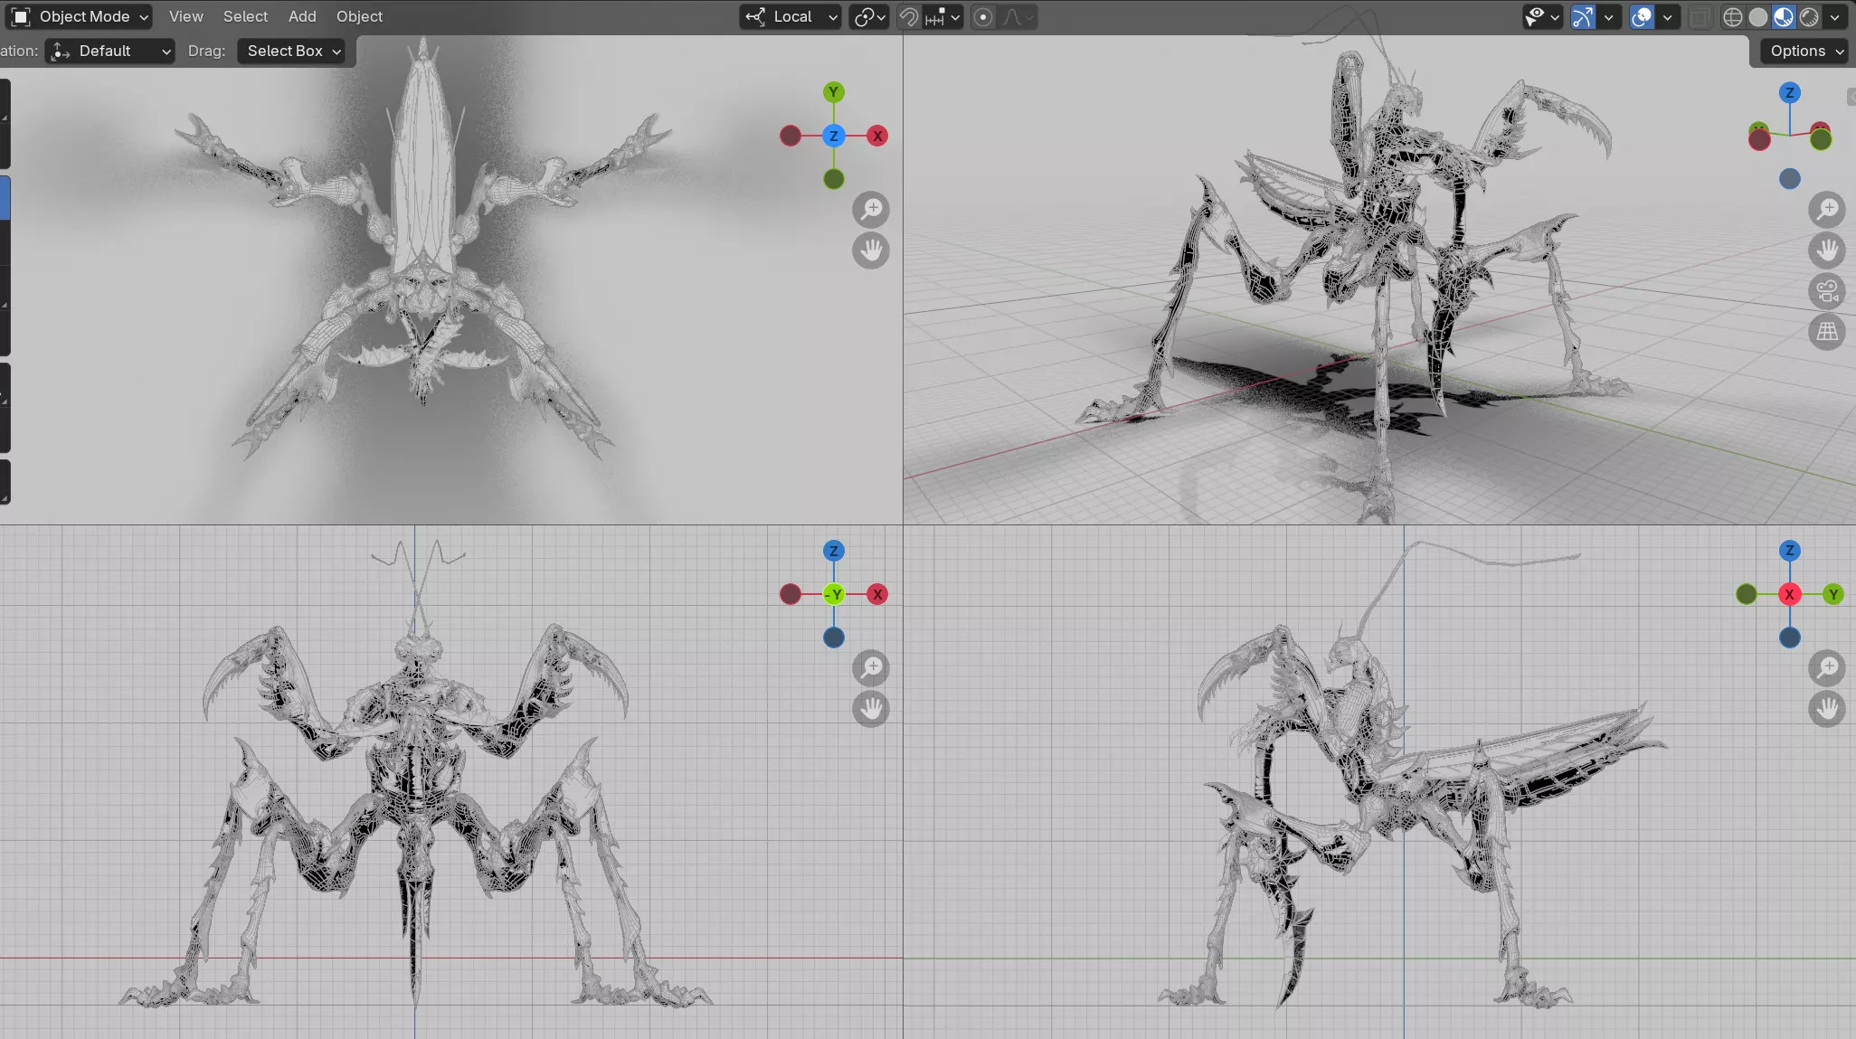The height and width of the screenshot is (1039, 1856).
Task: Click camera view icon in perspective viewport
Action: pyautogui.click(x=1827, y=291)
